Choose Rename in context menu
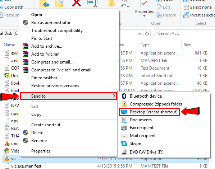Image resolution: width=215 pixels, height=169 pixels. pos(39,141)
